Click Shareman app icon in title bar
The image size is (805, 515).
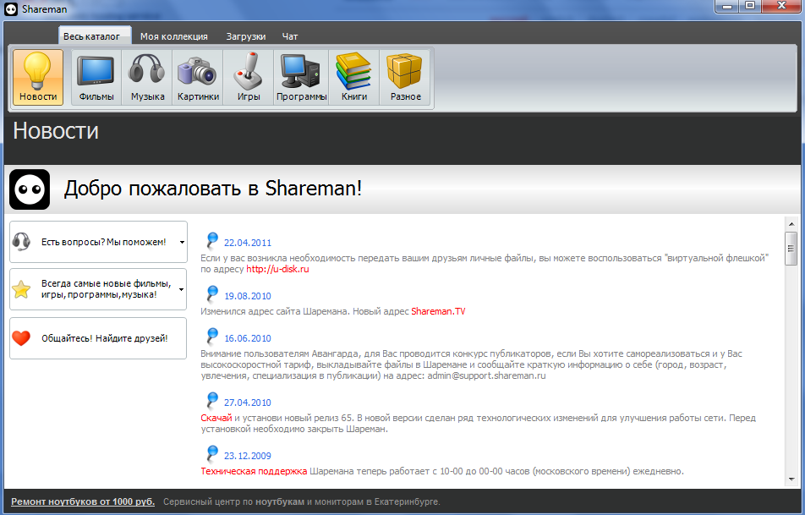coord(11,8)
